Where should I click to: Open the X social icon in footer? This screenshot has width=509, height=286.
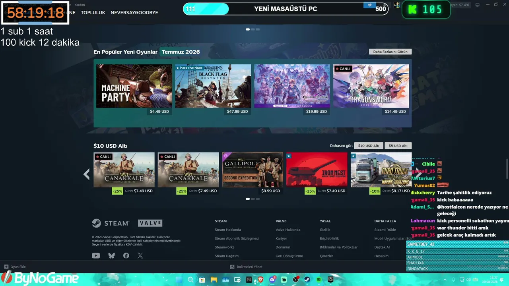pyautogui.click(x=140, y=256)
